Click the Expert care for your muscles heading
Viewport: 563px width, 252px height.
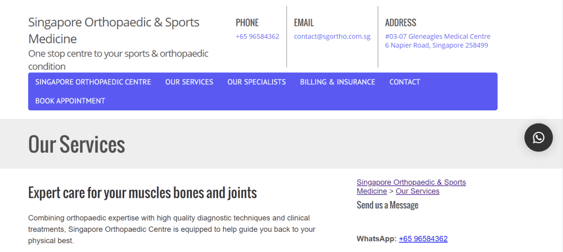point(142,193)
